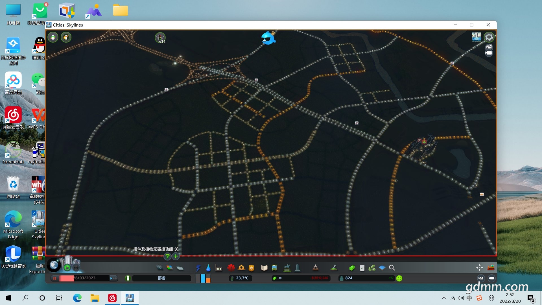
Task: Toggle the free camera mode button
Action: click(491, 278)
